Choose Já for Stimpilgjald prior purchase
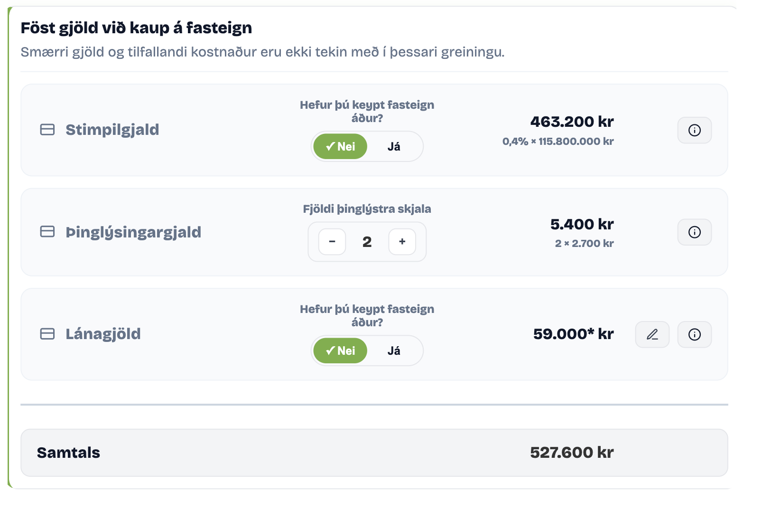The image size is (762, 511). pyautogui.click(x=394, y=146)
